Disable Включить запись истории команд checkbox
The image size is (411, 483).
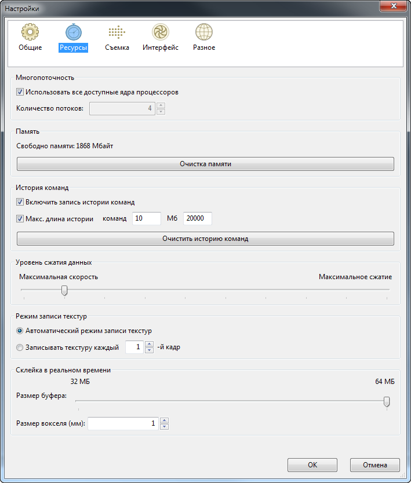tap(20, 202)
